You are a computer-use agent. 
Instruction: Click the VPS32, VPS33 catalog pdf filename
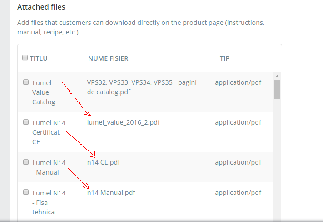point(142,87)
